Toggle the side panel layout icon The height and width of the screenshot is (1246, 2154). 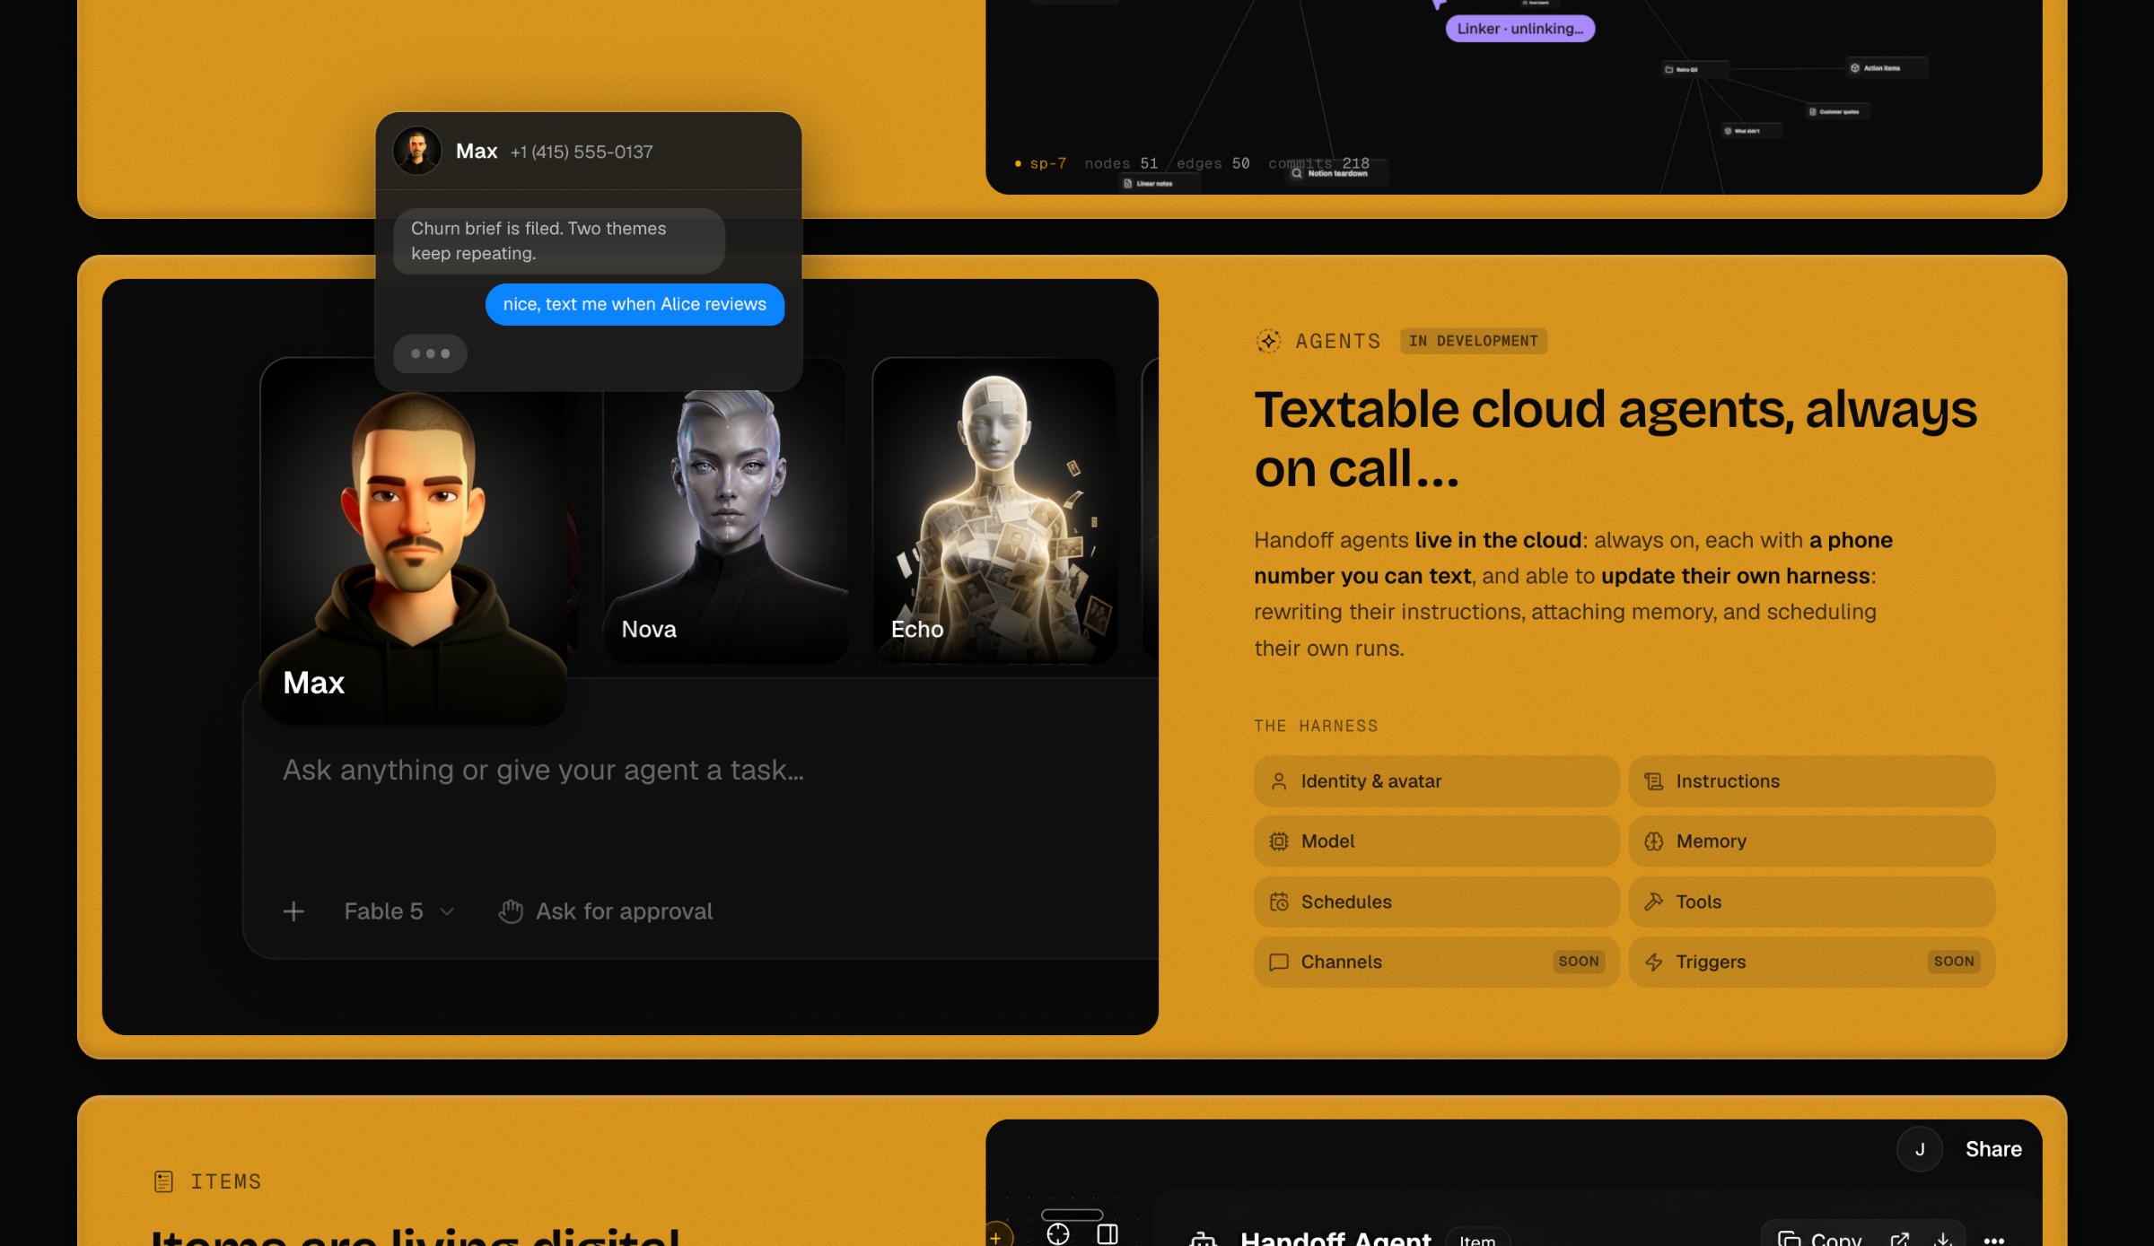click(1108, 1234)
